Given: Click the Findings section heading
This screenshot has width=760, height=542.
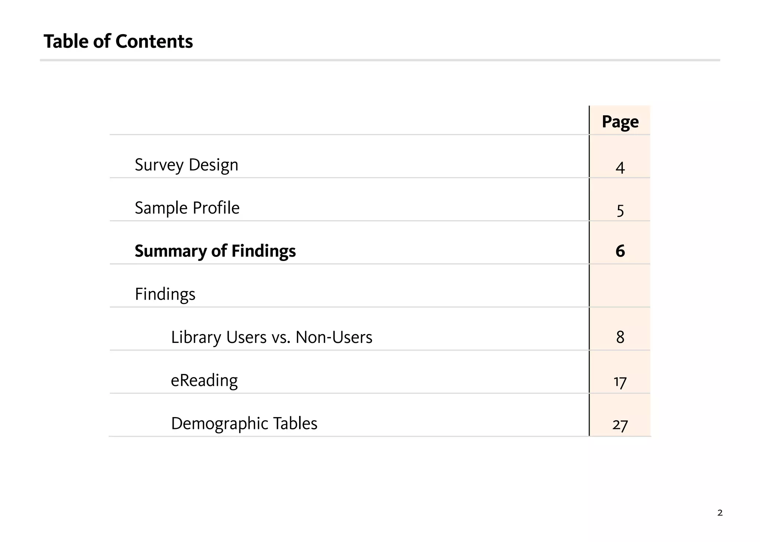Looking at the screenshot, I should point(165,294).
